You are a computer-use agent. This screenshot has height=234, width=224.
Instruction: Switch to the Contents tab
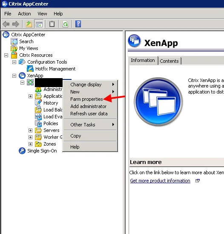[169, 61]
